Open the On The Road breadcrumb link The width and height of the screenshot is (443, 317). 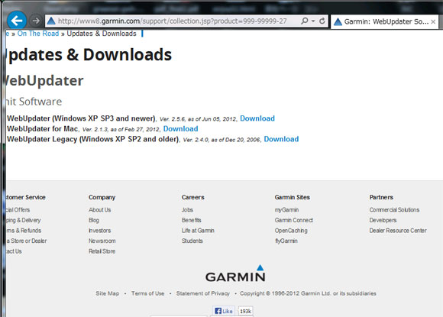tap(38, 34)
